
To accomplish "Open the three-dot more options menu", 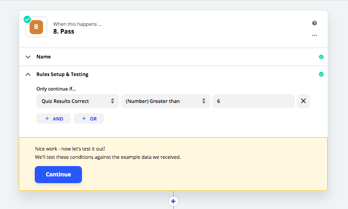I will [x=314, y=35].
